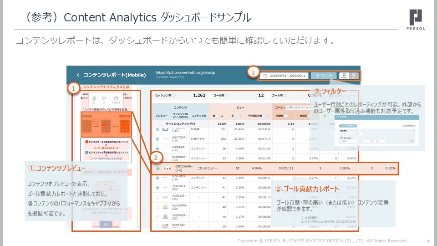Click the pie chart icon in the preview tooltip

click(x=116, y=98)
